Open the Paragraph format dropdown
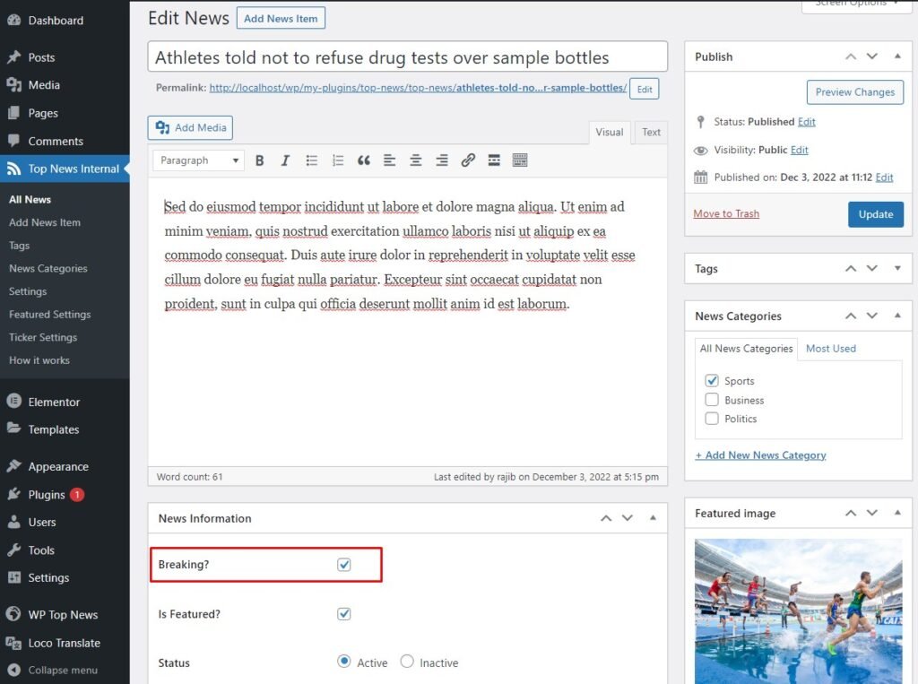Viewport: 918px width, 684px height. tap(199, 160)
